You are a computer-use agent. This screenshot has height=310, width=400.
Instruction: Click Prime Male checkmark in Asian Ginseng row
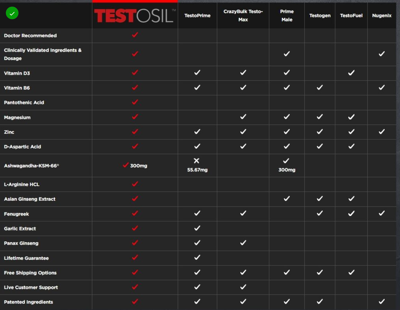click(x=287, y=198)
